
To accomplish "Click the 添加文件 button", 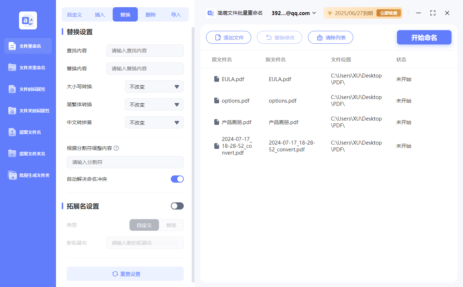I will click(229, 38).
